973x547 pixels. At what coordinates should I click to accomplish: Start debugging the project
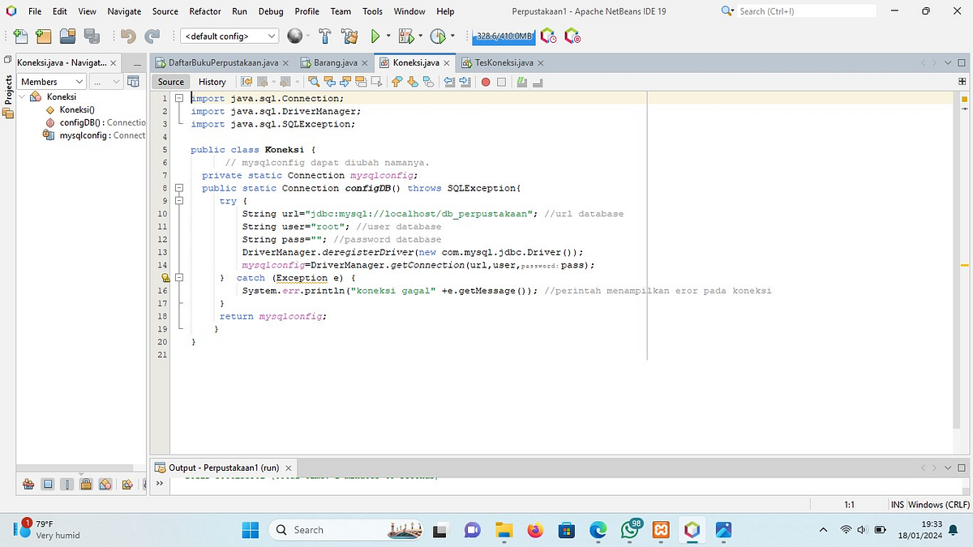click(407, 36)
